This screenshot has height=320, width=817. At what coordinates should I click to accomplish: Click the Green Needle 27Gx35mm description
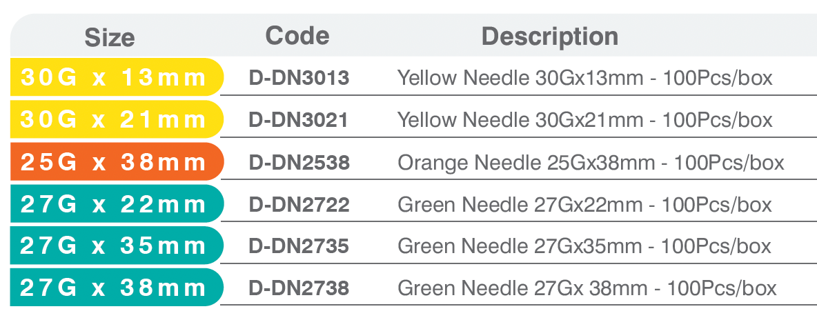pos(584,246)
